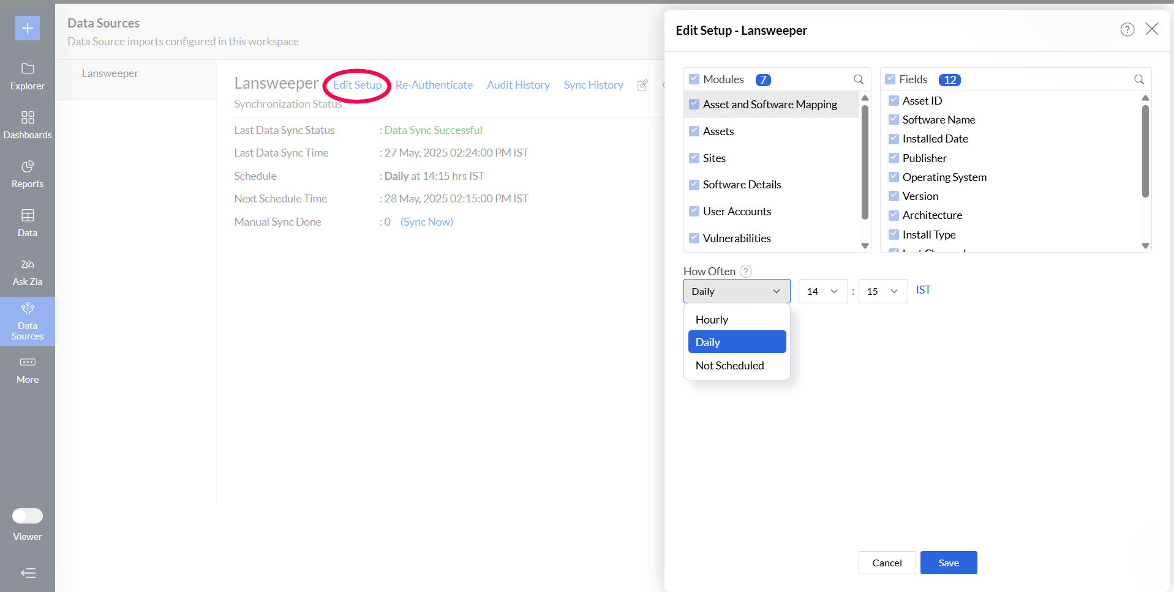Collapse the How Often Daily dropdown
1174x592 pixels.
(737, 291)
